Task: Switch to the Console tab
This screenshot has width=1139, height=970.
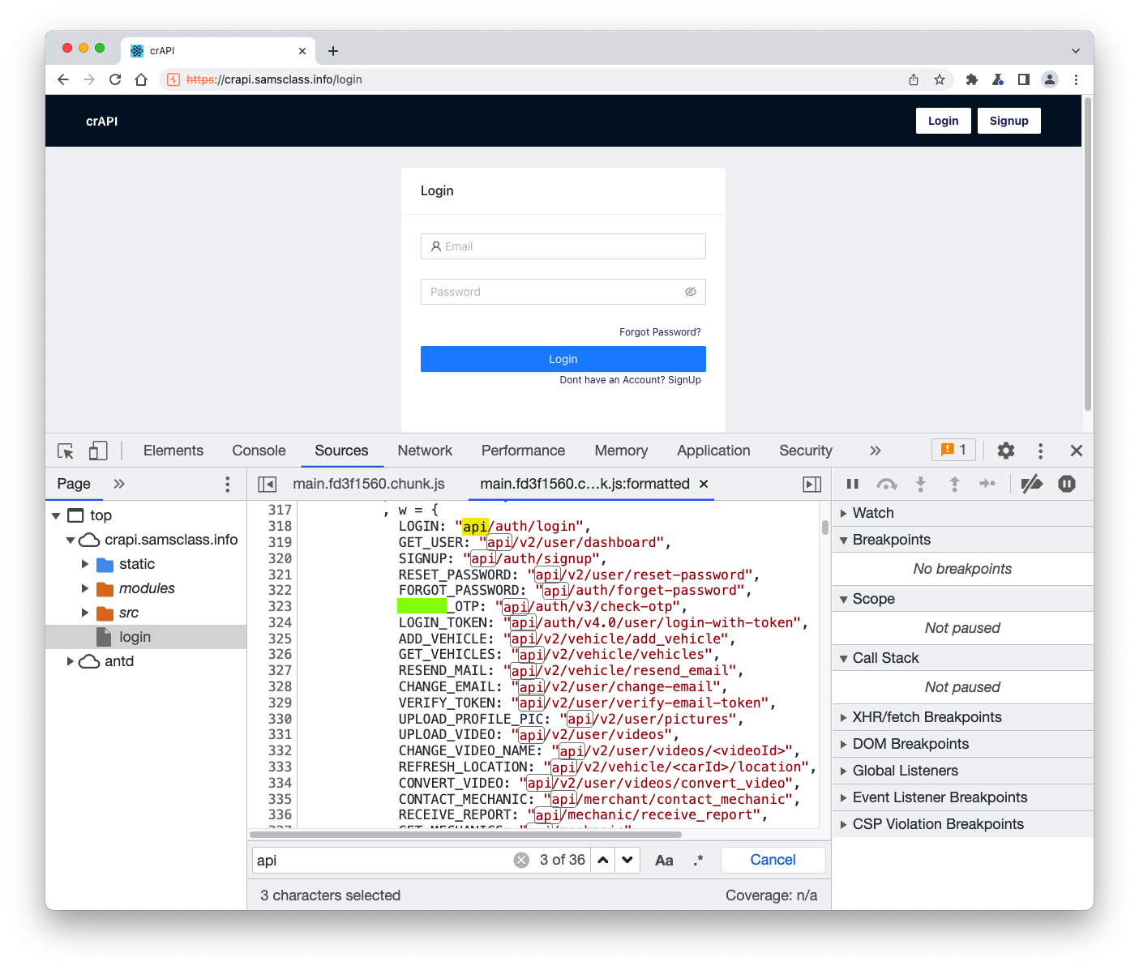Action: pyautogui.click(x=259, y=451)
